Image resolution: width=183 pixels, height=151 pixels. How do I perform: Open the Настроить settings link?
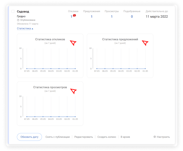[163, 137]
